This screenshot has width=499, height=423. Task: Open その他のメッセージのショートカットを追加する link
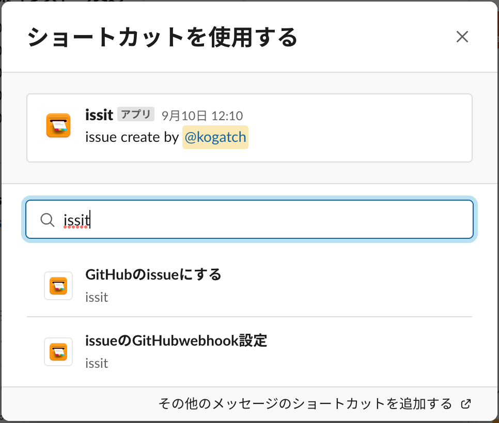[x=305, y=404]
